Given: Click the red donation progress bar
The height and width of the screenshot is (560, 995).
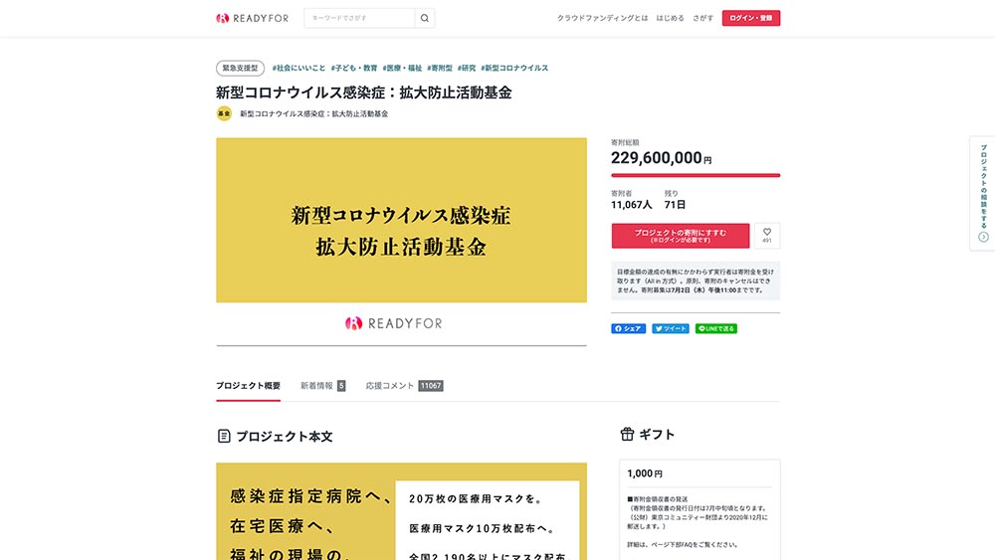Looking at the screenshot, I should coord(696,175).
